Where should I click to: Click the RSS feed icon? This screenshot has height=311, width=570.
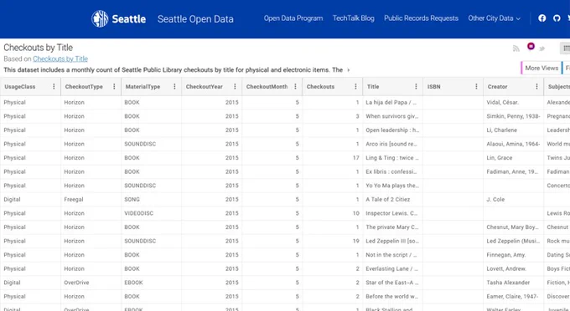click(516, 48)
